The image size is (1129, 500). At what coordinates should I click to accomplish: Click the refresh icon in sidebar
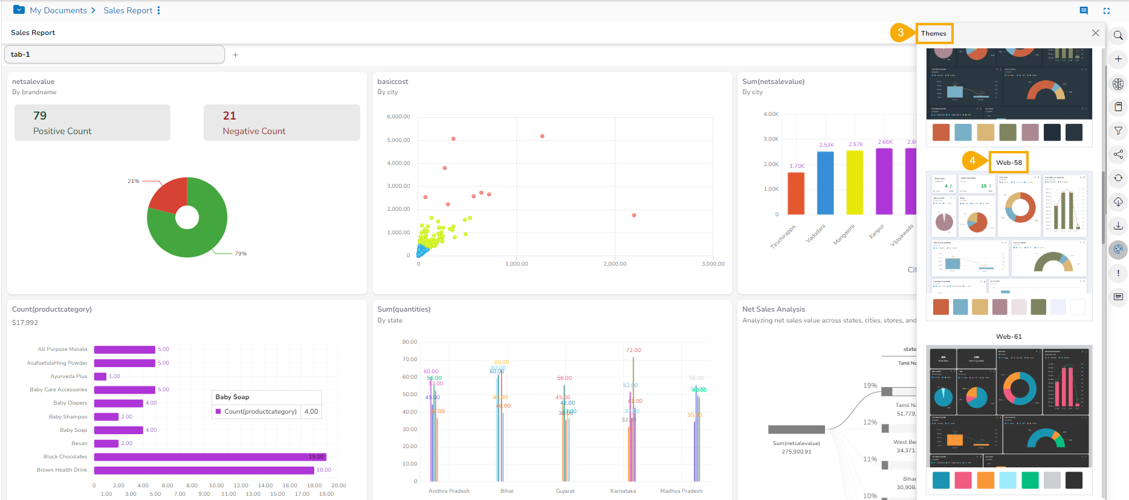click(x=1118, y=178)
